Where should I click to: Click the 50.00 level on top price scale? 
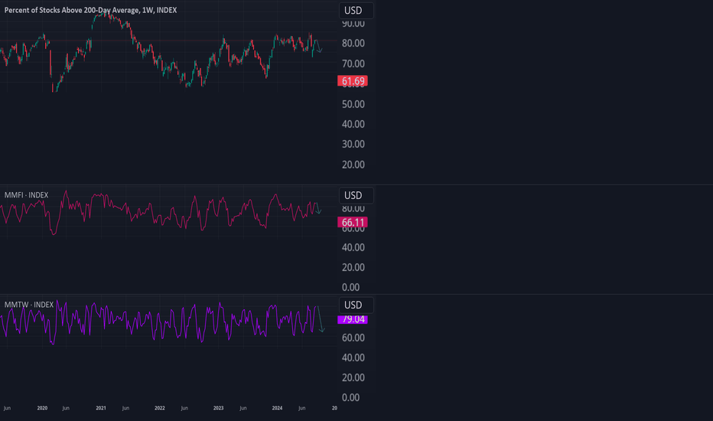pos(353,104)
